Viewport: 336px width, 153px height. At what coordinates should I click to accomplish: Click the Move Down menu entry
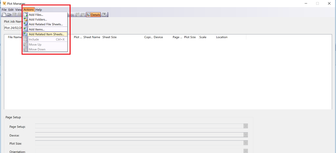(x=45, y=49)
